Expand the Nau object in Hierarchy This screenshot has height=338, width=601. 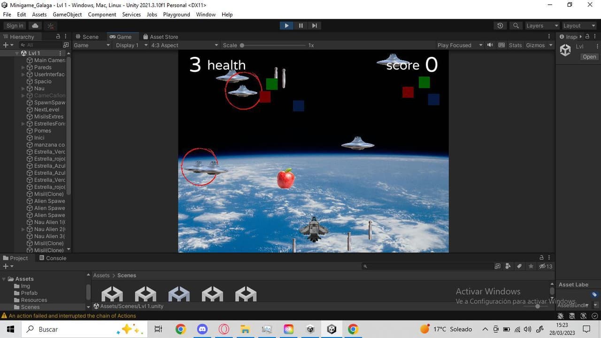[x=23, y=88]
